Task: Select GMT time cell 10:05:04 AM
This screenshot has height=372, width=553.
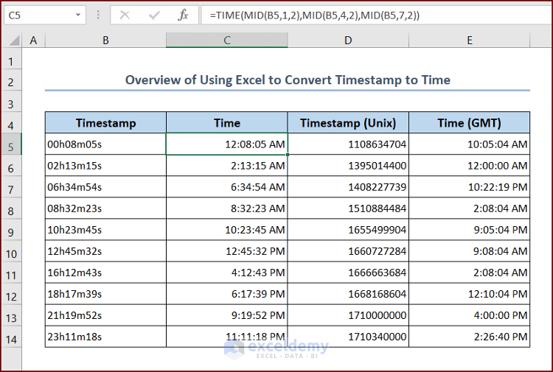Action: pos(470,144)
